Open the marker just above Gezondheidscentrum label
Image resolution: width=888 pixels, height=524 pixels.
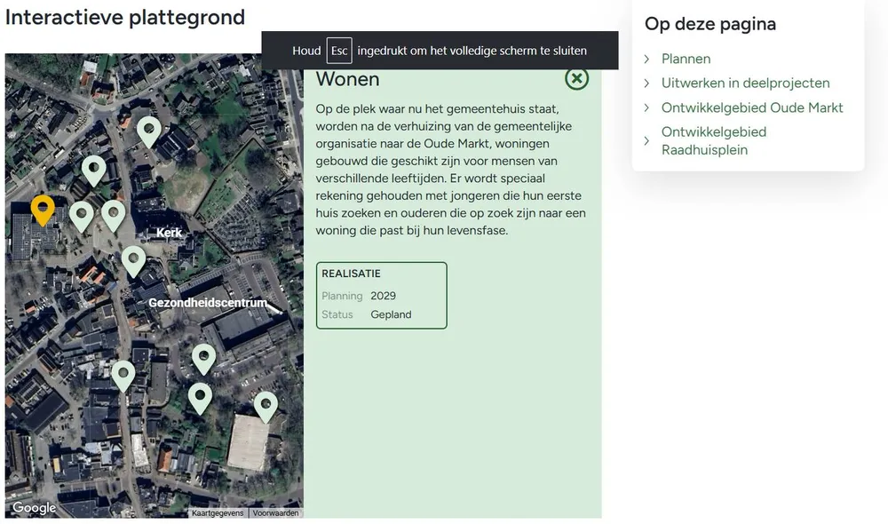click(133, 259)
